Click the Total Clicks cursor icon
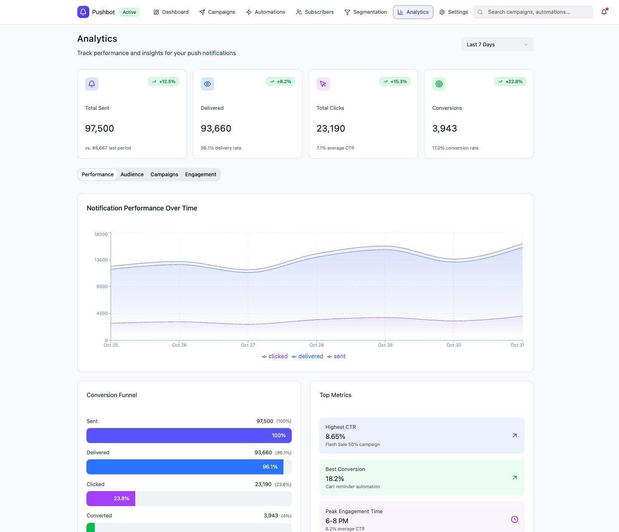Screen dimensions: 619x532 click(x=323, y=84)
